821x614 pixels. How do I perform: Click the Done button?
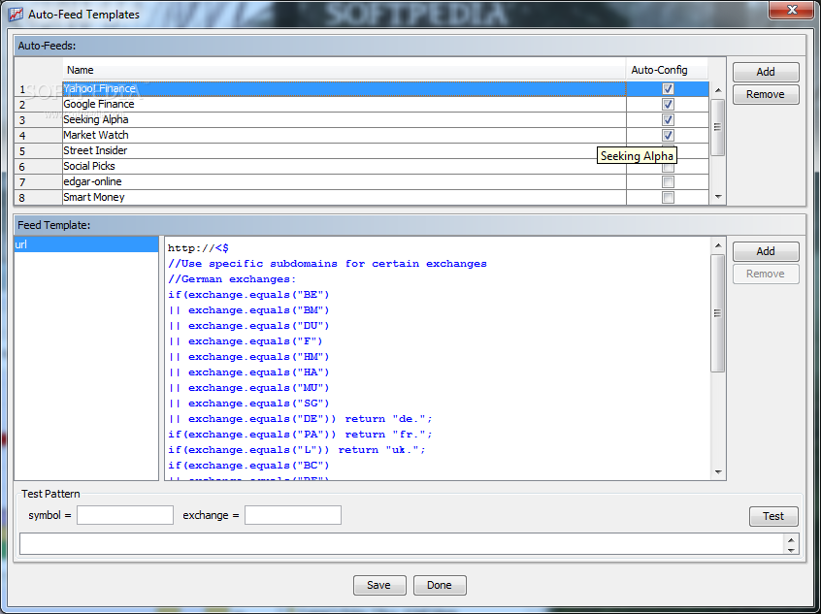(440, 585)
